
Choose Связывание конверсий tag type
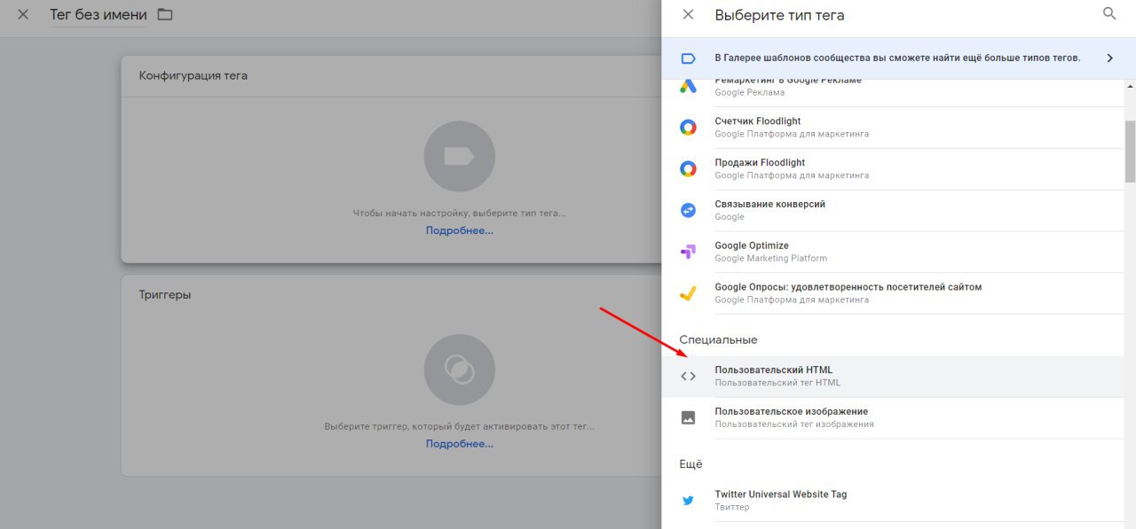pyautogui.click(x=893, y=211)
